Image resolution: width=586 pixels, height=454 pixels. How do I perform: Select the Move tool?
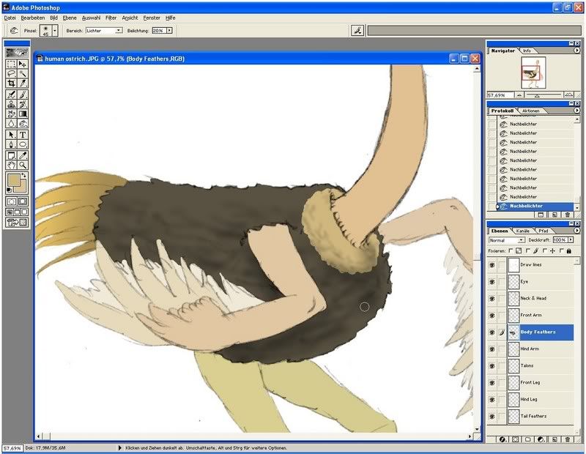[23, 64]
